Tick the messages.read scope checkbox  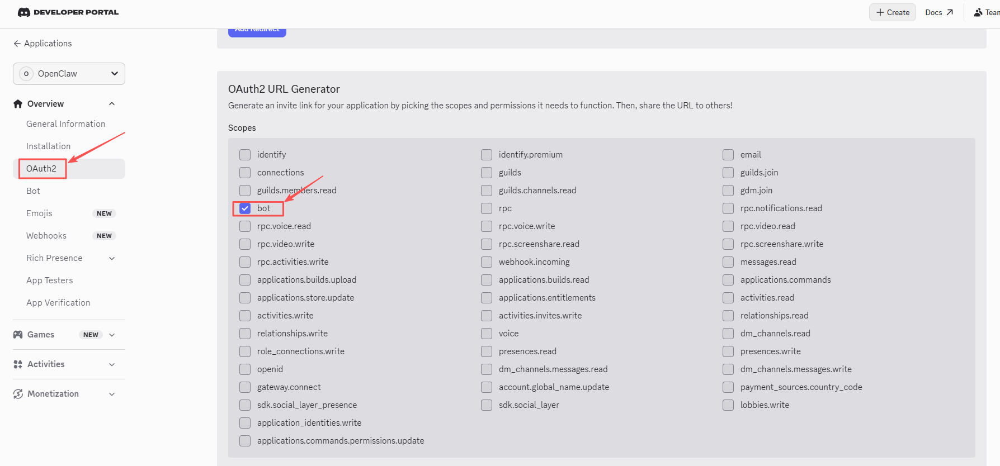click(x=728, y=262)
